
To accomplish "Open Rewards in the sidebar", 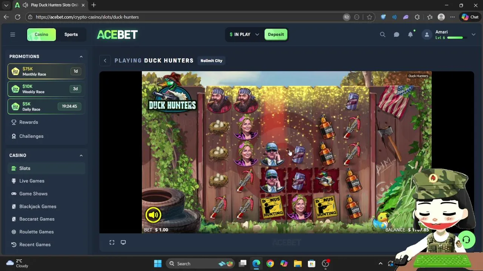I will [x=46, y=122].
